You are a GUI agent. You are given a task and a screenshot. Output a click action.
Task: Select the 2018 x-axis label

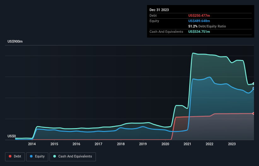(121, 144)
